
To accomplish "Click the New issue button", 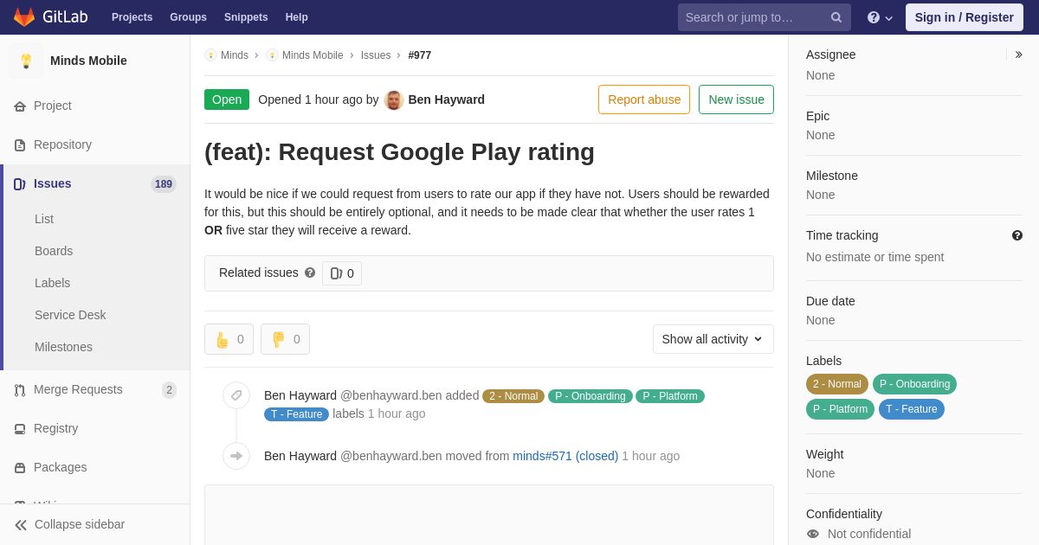I will (x=736, y=99).
